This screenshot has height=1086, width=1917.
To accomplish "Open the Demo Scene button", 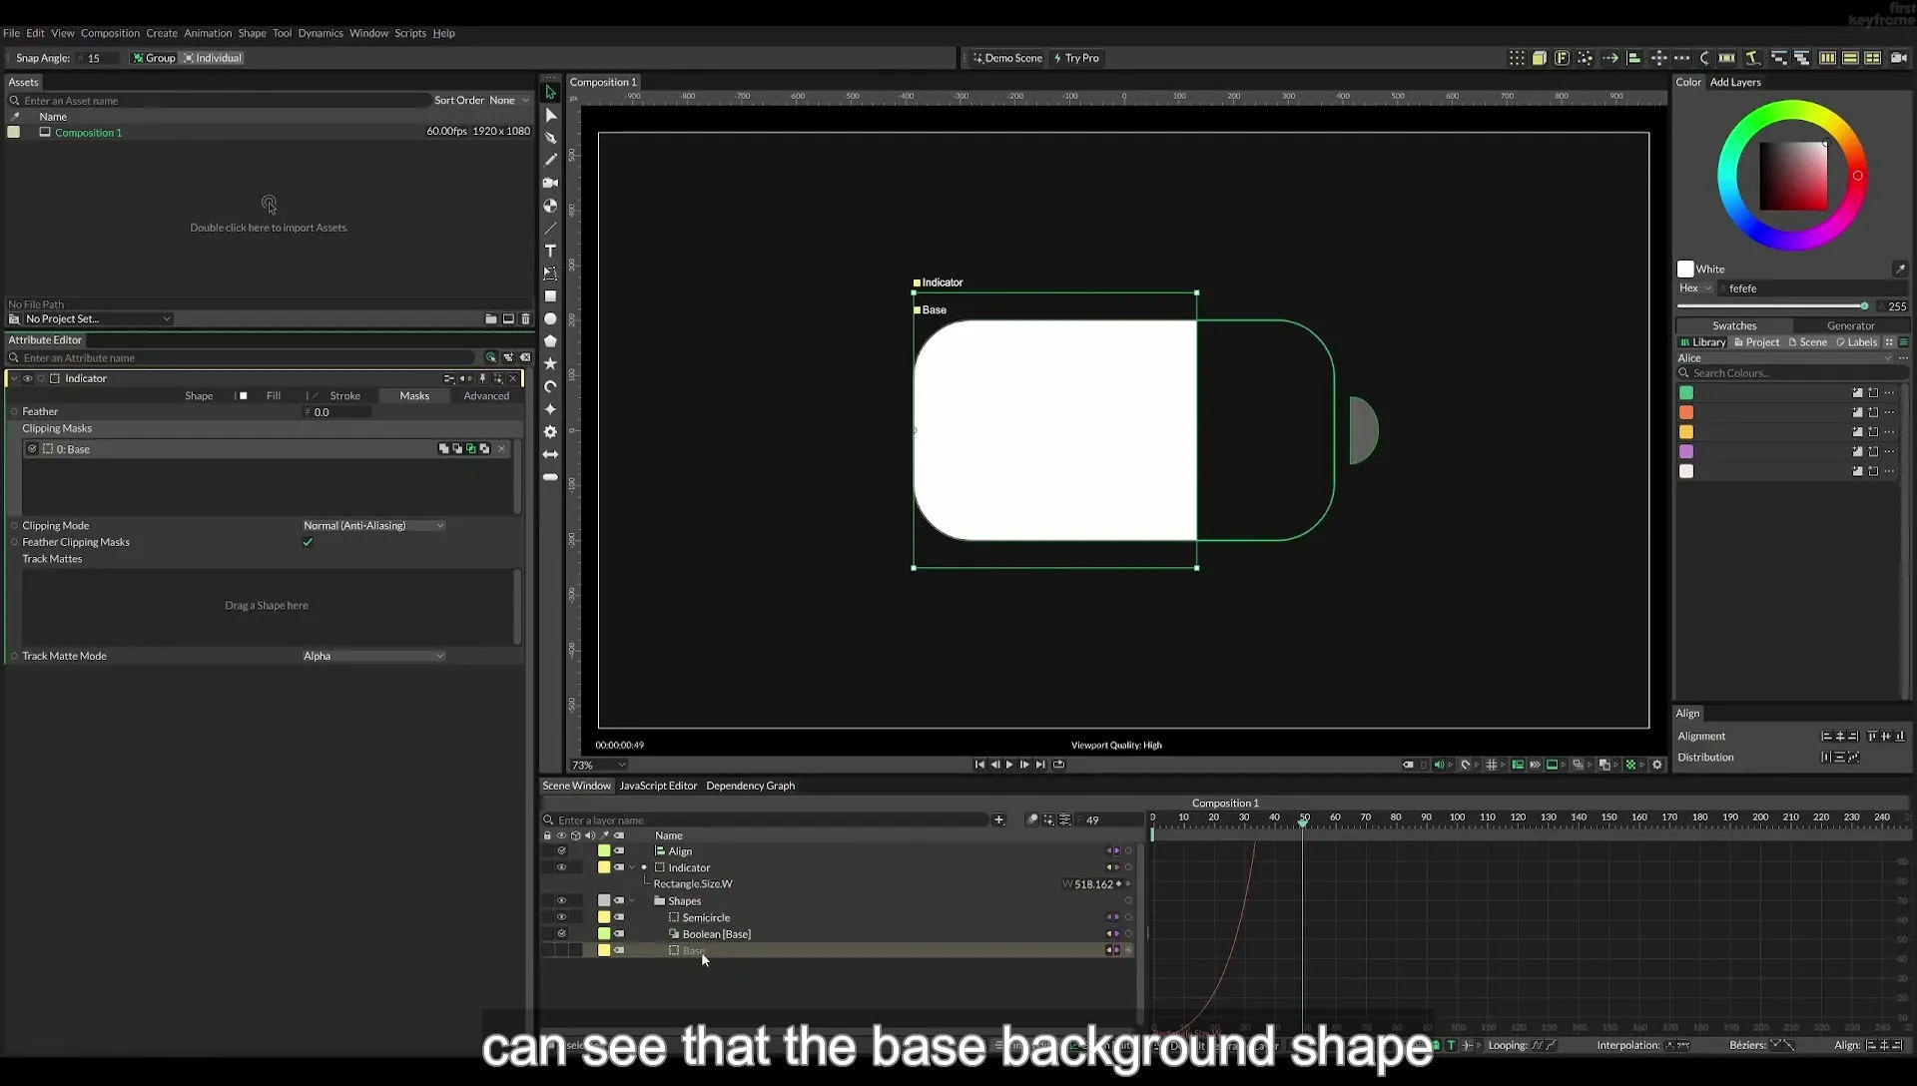I will pos(1007,58).
